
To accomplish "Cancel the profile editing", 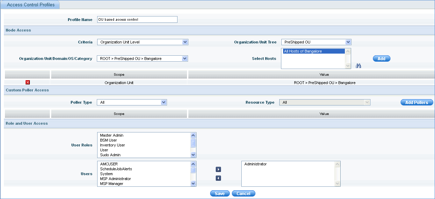I will point(243,193).
